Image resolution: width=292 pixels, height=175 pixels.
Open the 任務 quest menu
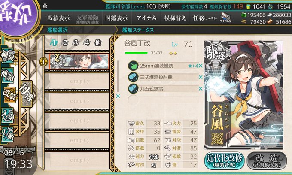pyautogui.click(x=205, y=18)
